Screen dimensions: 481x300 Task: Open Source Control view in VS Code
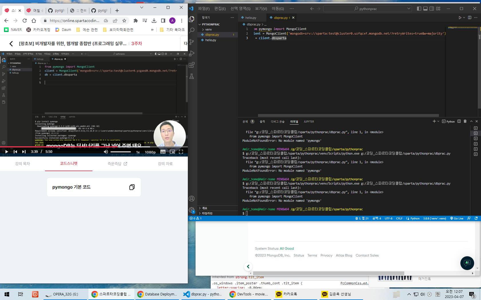192,42
